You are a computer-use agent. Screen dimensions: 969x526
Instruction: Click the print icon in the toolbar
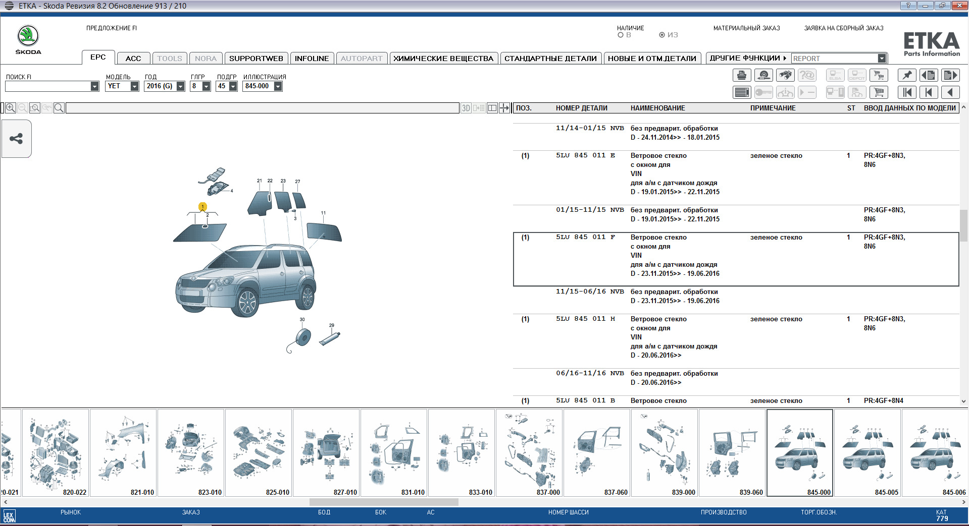pos(741,76)
